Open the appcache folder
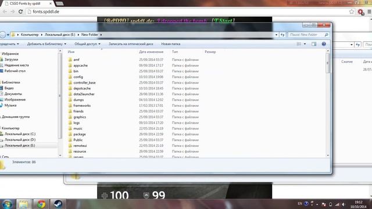This screenshot has width=372, height=209. pyautogui.click(x=80, y=66)
